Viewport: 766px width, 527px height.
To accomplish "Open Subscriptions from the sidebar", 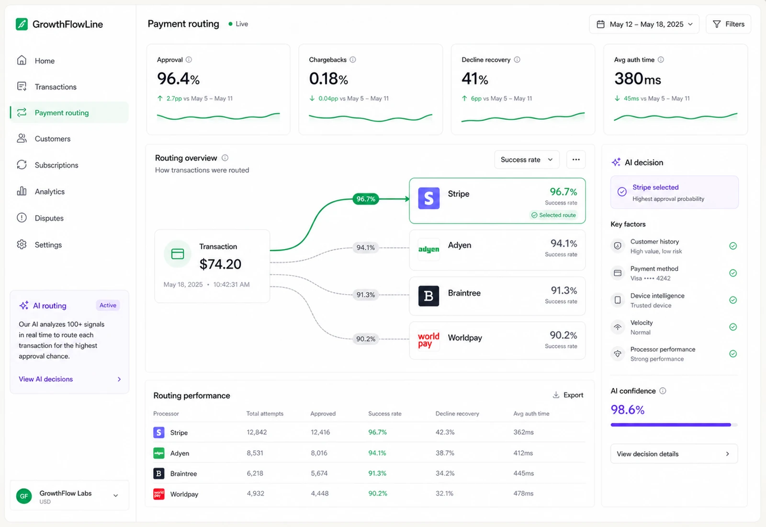I will (69, 165).
